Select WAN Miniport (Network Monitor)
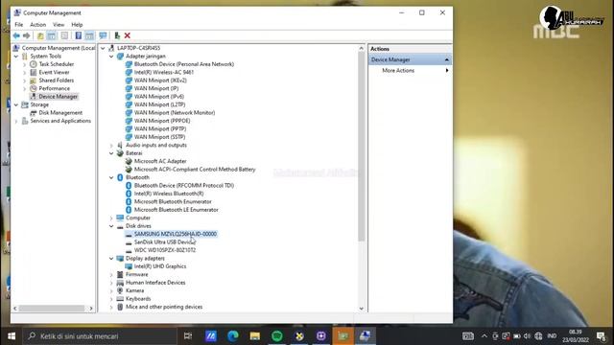Image resolution: width=614 pixels, height=345 pixels. click(175, 113)
